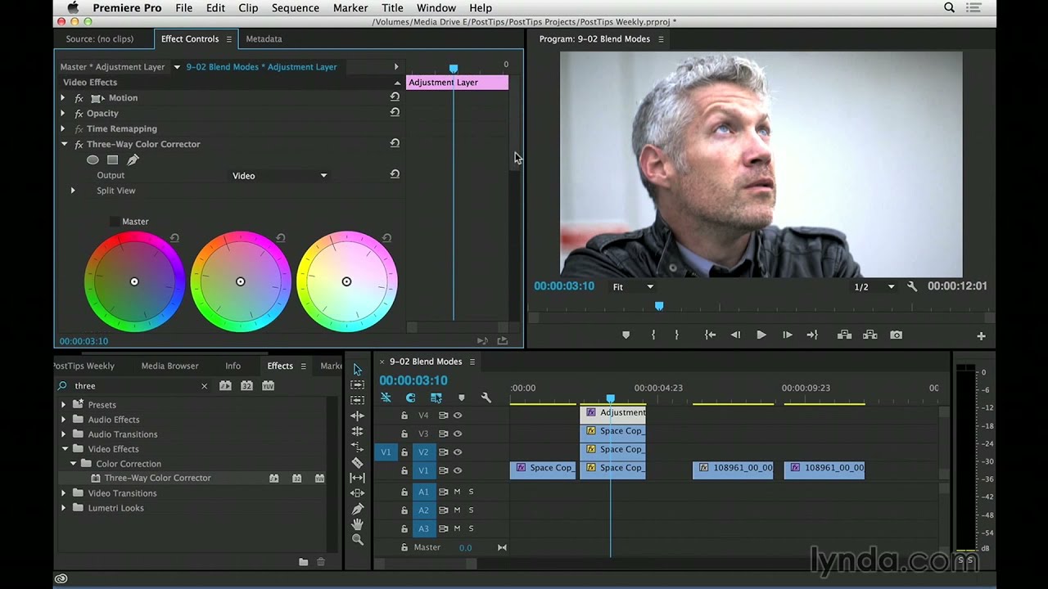Open the Output Video dropdown
Screen dimensions: 1048x589
[x=279, y=175]
